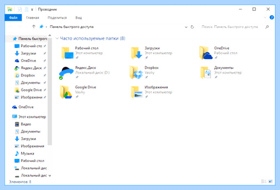Open the Яндекс.Диск folder tile
The height and width of the screenshot is (190, 280).
(84, 72)
